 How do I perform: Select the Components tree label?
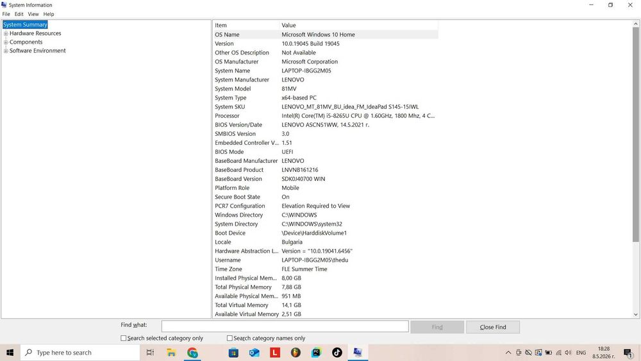26,42
